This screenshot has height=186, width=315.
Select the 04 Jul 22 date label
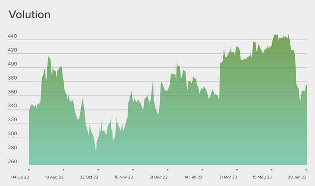click(x=20, y=177)
